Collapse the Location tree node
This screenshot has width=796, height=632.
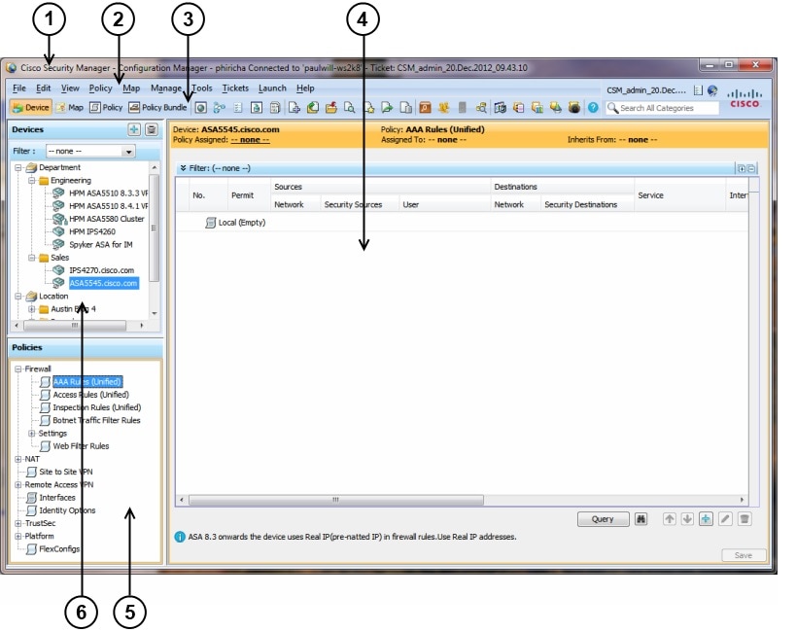click(18, 297)
